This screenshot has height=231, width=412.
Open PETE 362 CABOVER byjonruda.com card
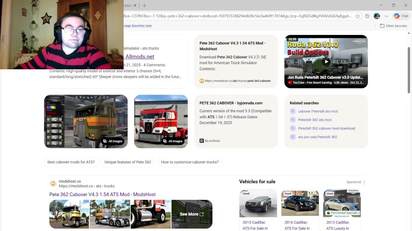pyautogui.click(x=231, y=103)
